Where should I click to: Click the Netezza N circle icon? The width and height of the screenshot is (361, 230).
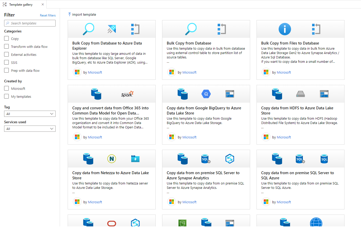pos(112,159)
